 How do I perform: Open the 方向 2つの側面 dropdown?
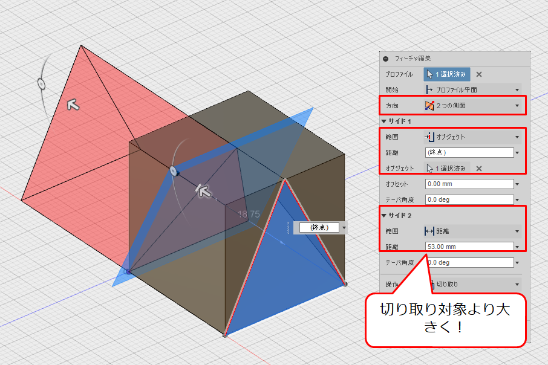pyautogui.click(x=473, y=106)
